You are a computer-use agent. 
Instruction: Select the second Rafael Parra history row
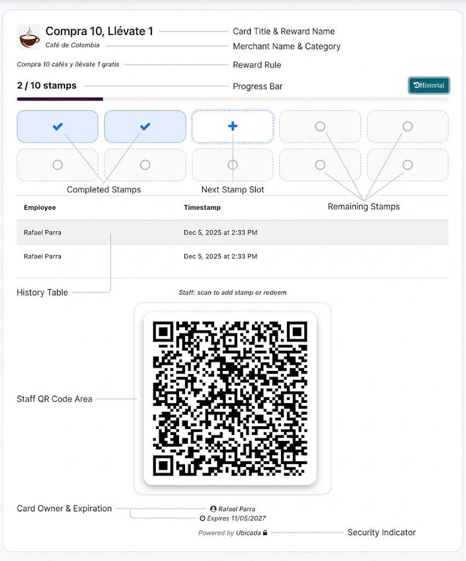pos(232,256)
